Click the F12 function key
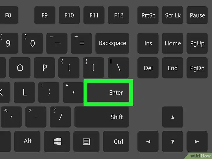The width and height of the screenshot is (212, 159). click(119, 15)
